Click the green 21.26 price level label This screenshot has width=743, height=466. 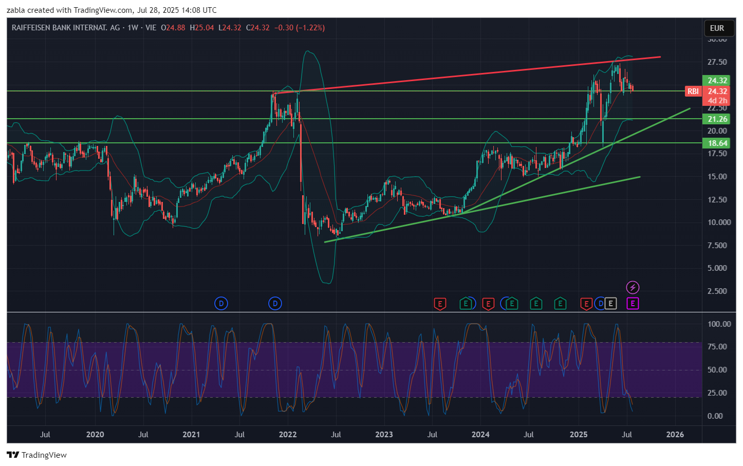717,119
